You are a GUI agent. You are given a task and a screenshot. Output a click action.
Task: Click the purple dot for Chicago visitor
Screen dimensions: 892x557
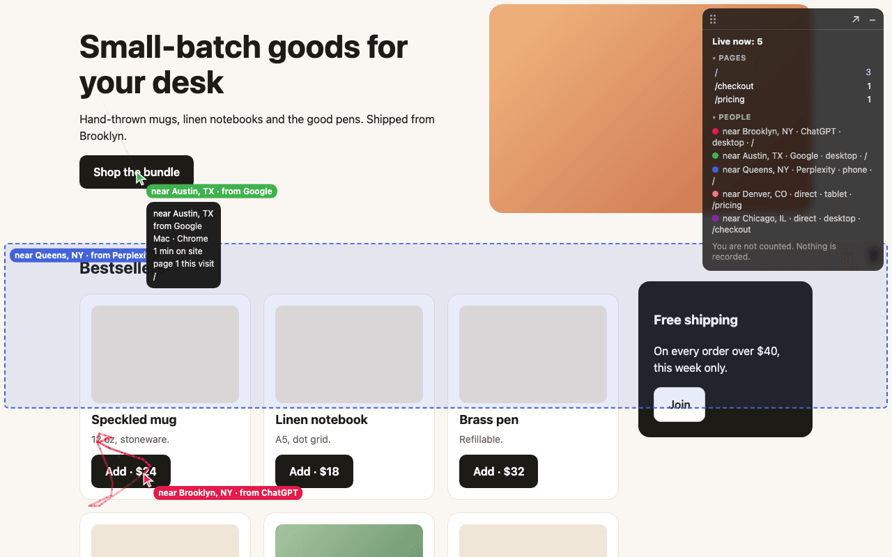(715, 219)
